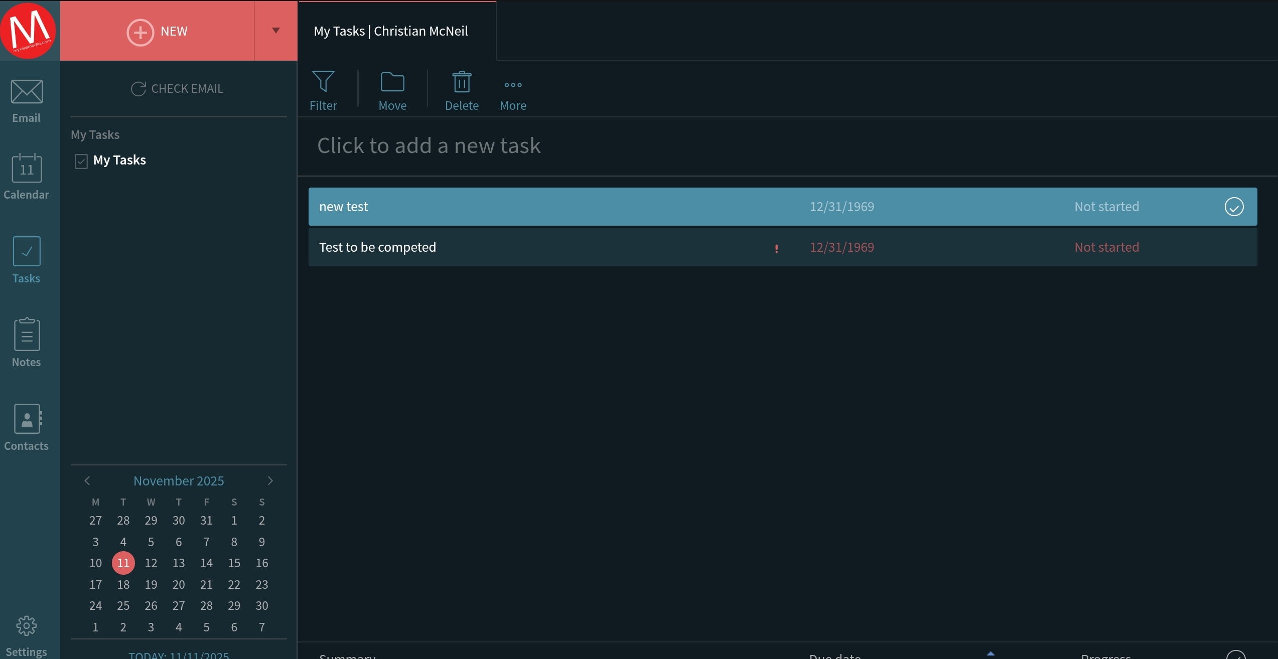
Task: Open the More options menu
Action: [512, 90]
